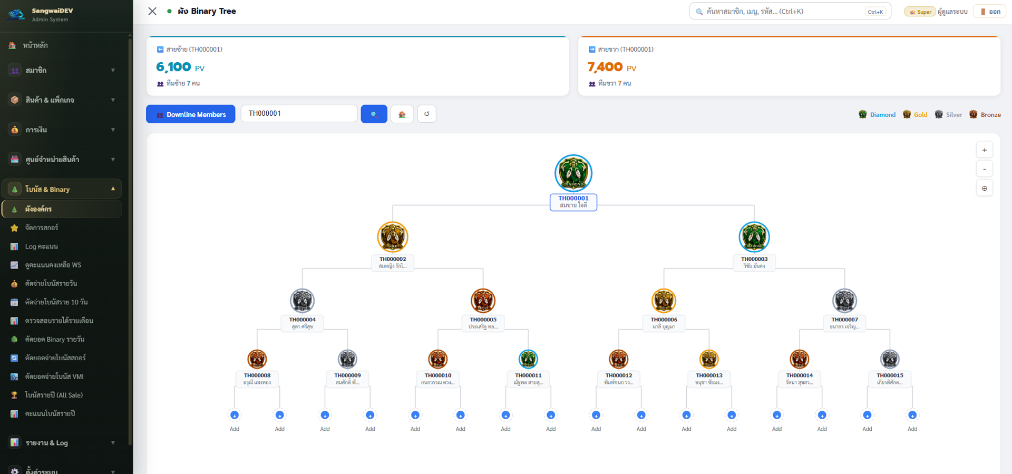Select the TH000001 Diamond root avatar
Image resolution: width=1012 pixels, height=474 pixels.
(573, 173)
